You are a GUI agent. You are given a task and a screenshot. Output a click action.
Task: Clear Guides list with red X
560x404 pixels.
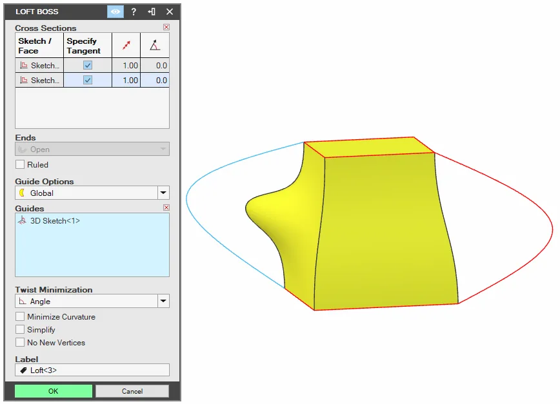point(166,207)
